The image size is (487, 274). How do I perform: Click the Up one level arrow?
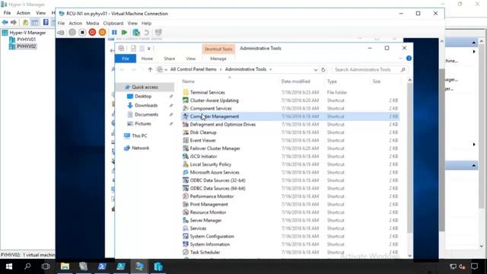(151, 69)
